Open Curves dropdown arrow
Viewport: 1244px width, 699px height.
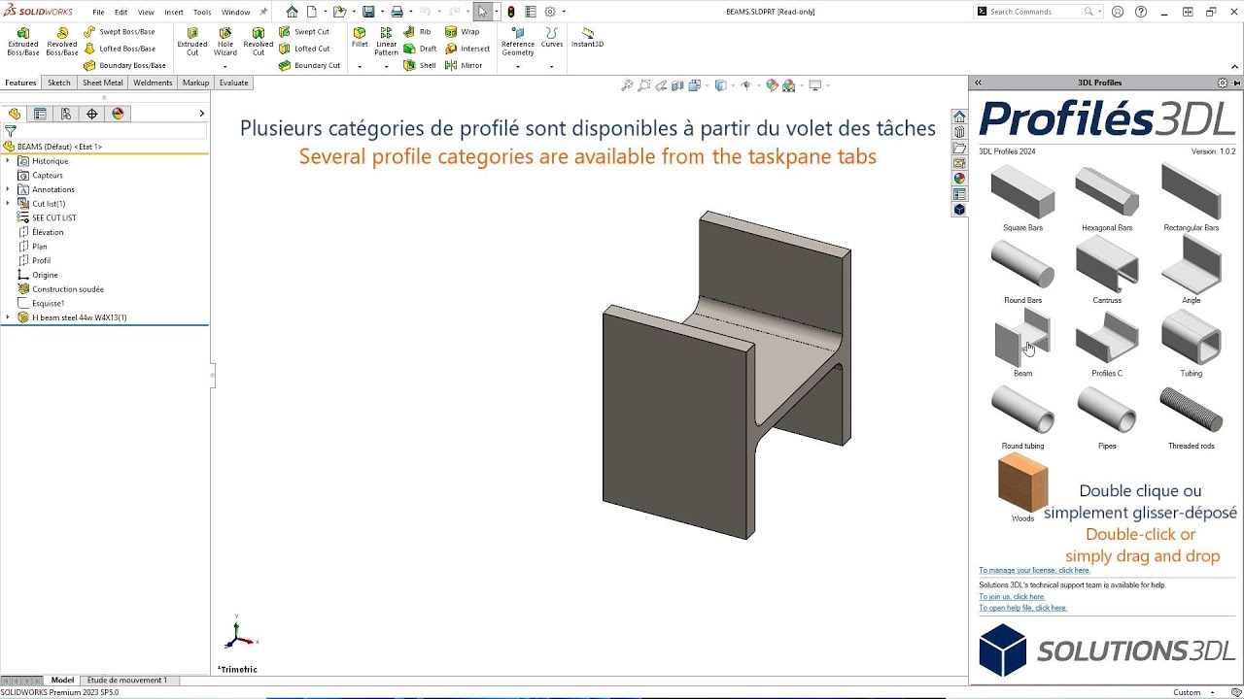tap(551, 66)
